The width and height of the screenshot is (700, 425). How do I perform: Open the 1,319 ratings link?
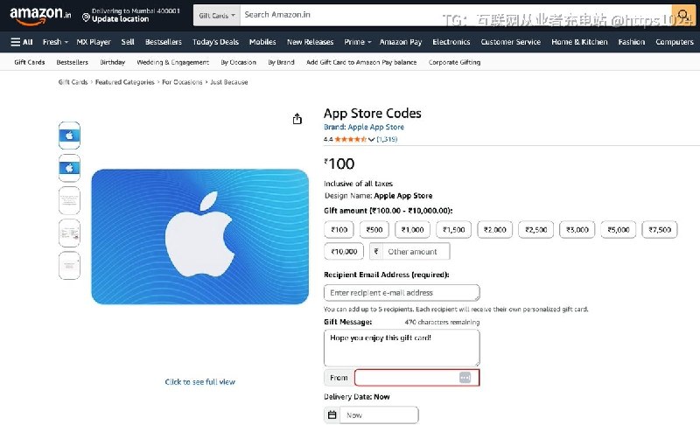point(387,139)
